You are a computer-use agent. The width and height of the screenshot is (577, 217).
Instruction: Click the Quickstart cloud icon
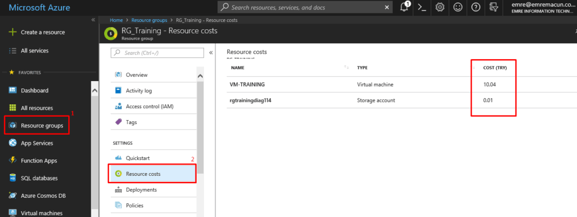pyautogui.click(x=118, y=158)
